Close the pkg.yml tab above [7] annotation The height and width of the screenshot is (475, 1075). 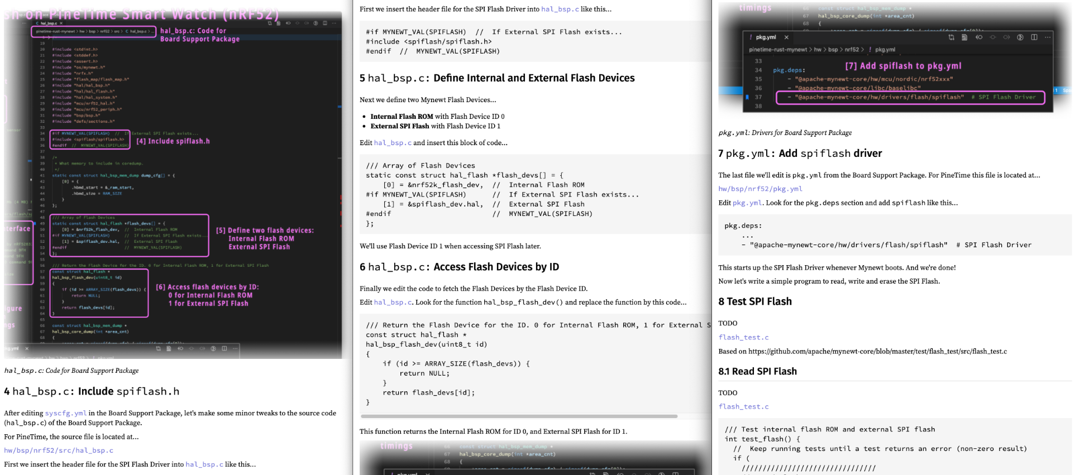tap(786, 37)
